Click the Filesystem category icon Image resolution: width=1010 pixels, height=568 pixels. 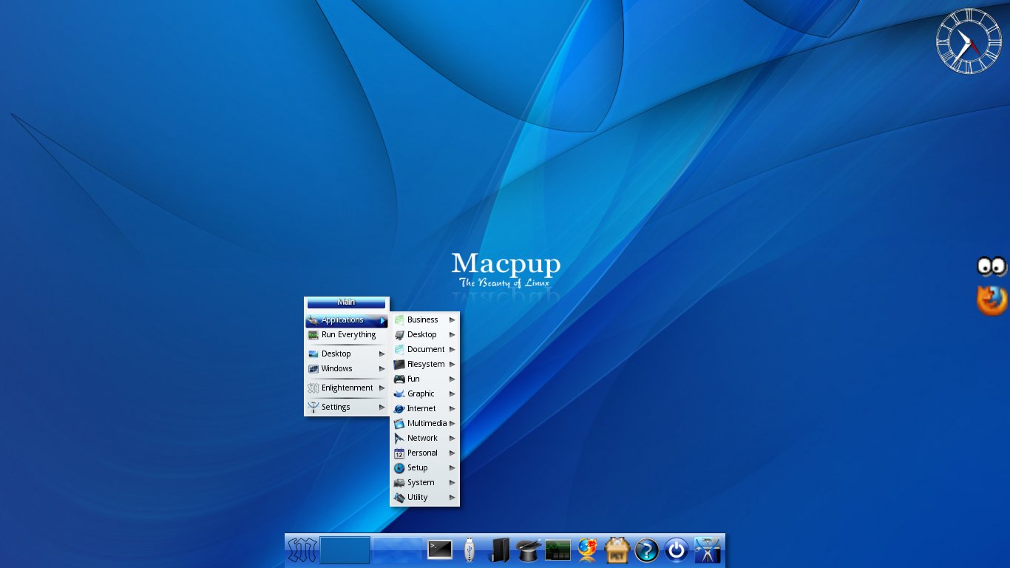(x=399, y=365)
